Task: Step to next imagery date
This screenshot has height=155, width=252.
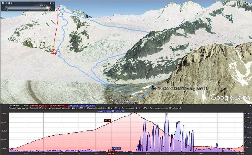Action: pos(50,8)
